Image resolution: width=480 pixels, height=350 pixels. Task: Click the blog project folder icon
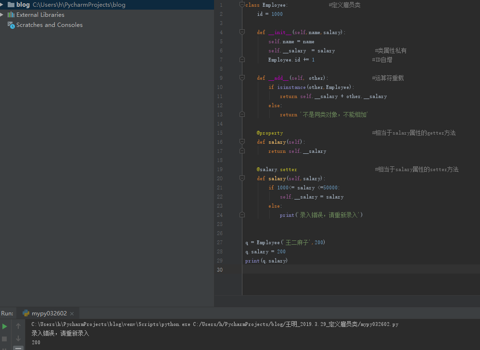[11, 5]
